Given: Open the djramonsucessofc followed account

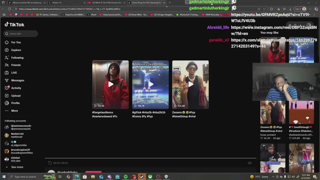Looking at the screenshot, I should [x=21, y=127].
